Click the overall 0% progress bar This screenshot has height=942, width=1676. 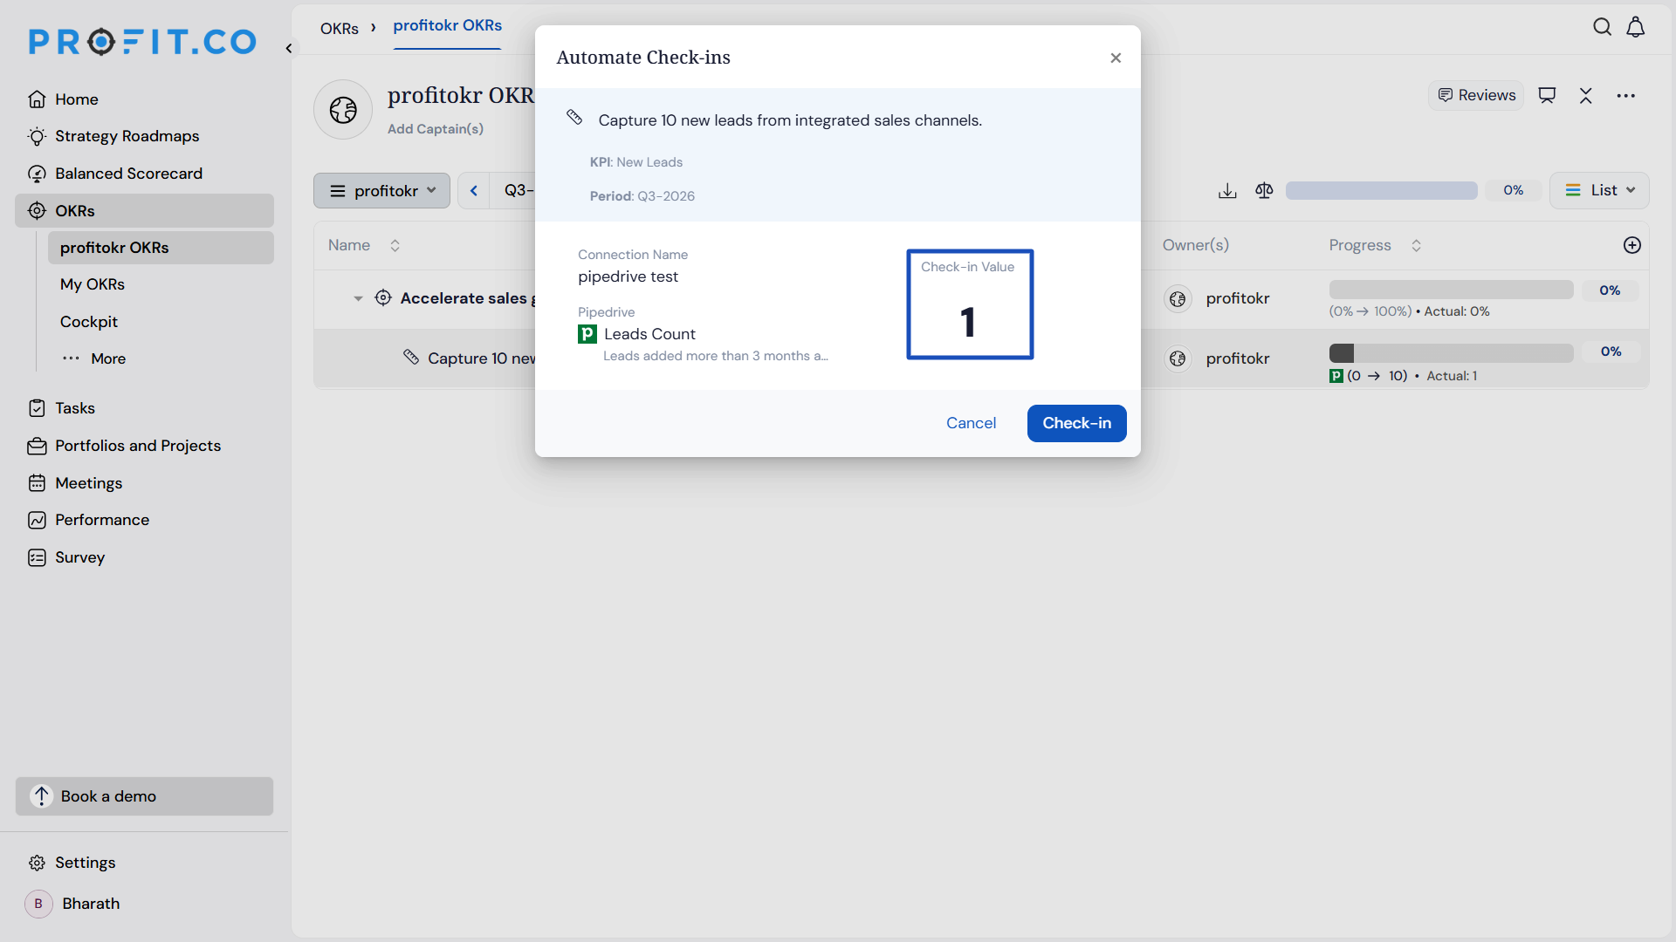tap(1381, 190)
